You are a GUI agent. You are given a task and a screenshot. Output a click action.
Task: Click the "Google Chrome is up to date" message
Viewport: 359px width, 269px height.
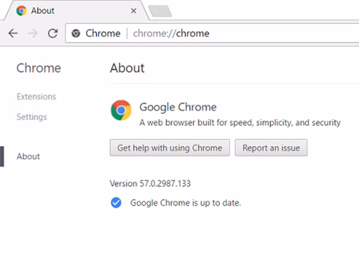pyautogui.click(x=186, y=203)
